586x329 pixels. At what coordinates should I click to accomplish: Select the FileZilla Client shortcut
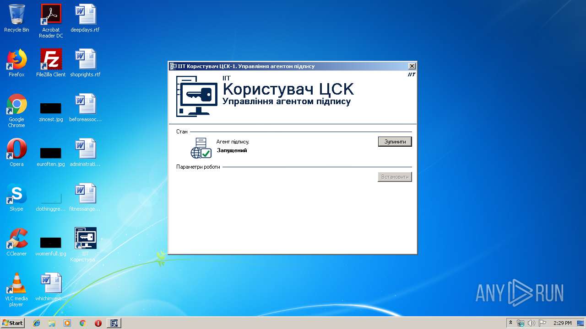[51, 63]
